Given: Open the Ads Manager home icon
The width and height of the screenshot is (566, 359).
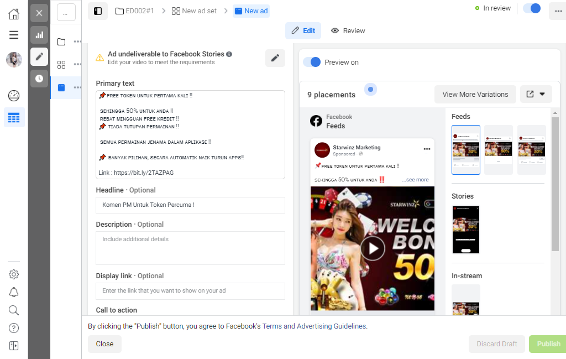Looking at the screenshot, I should [x=14, y=14].
